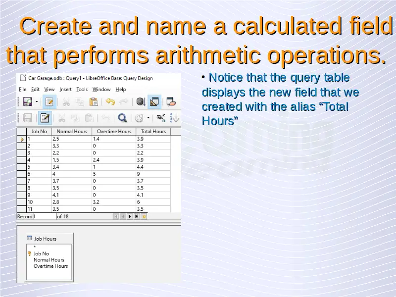Select the asterisk field in Job Hours
Image resolution: width=396 pixels, height=297 pixels.
(x=35, y=247)
